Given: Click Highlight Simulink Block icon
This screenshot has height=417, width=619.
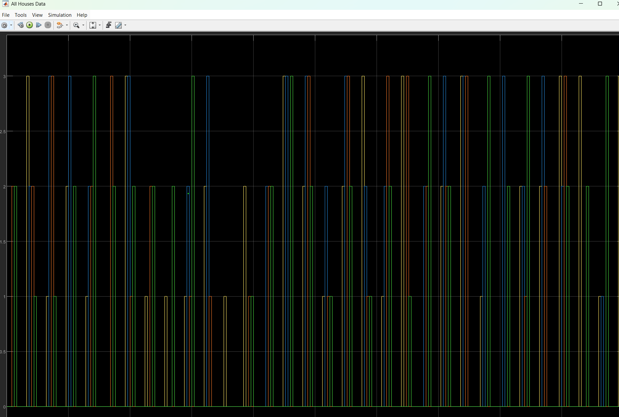Looking at the screenshot, I should 60,25.
